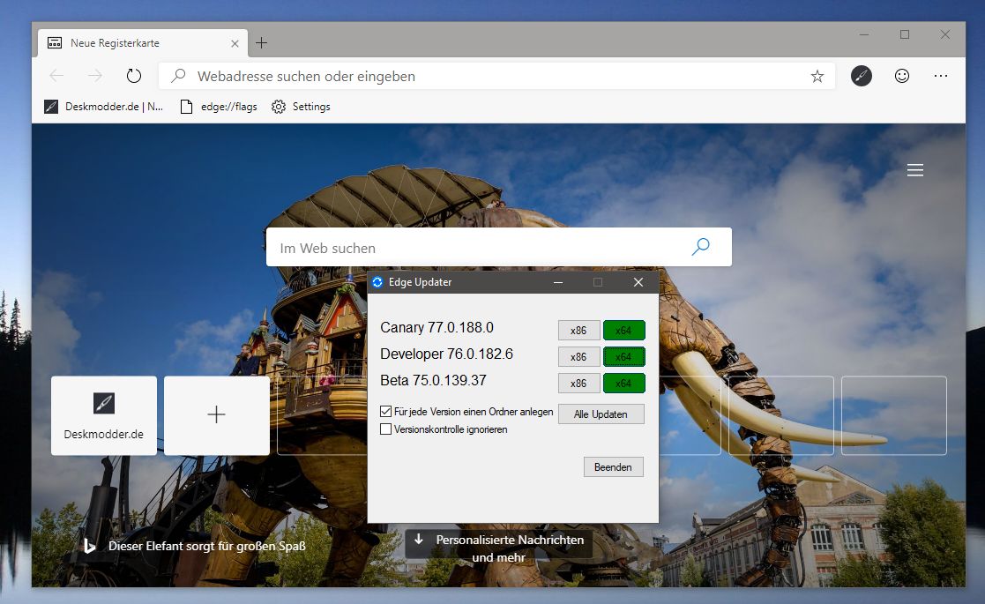Click the Beenden button
This screenshot has height=604, width=985.
click(x=613, y=467)
